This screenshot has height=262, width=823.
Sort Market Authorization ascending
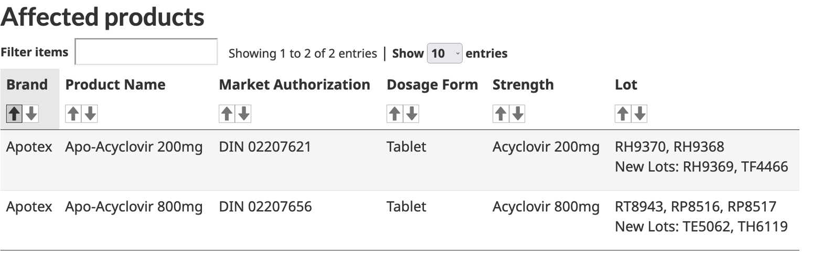pos(227,114)
